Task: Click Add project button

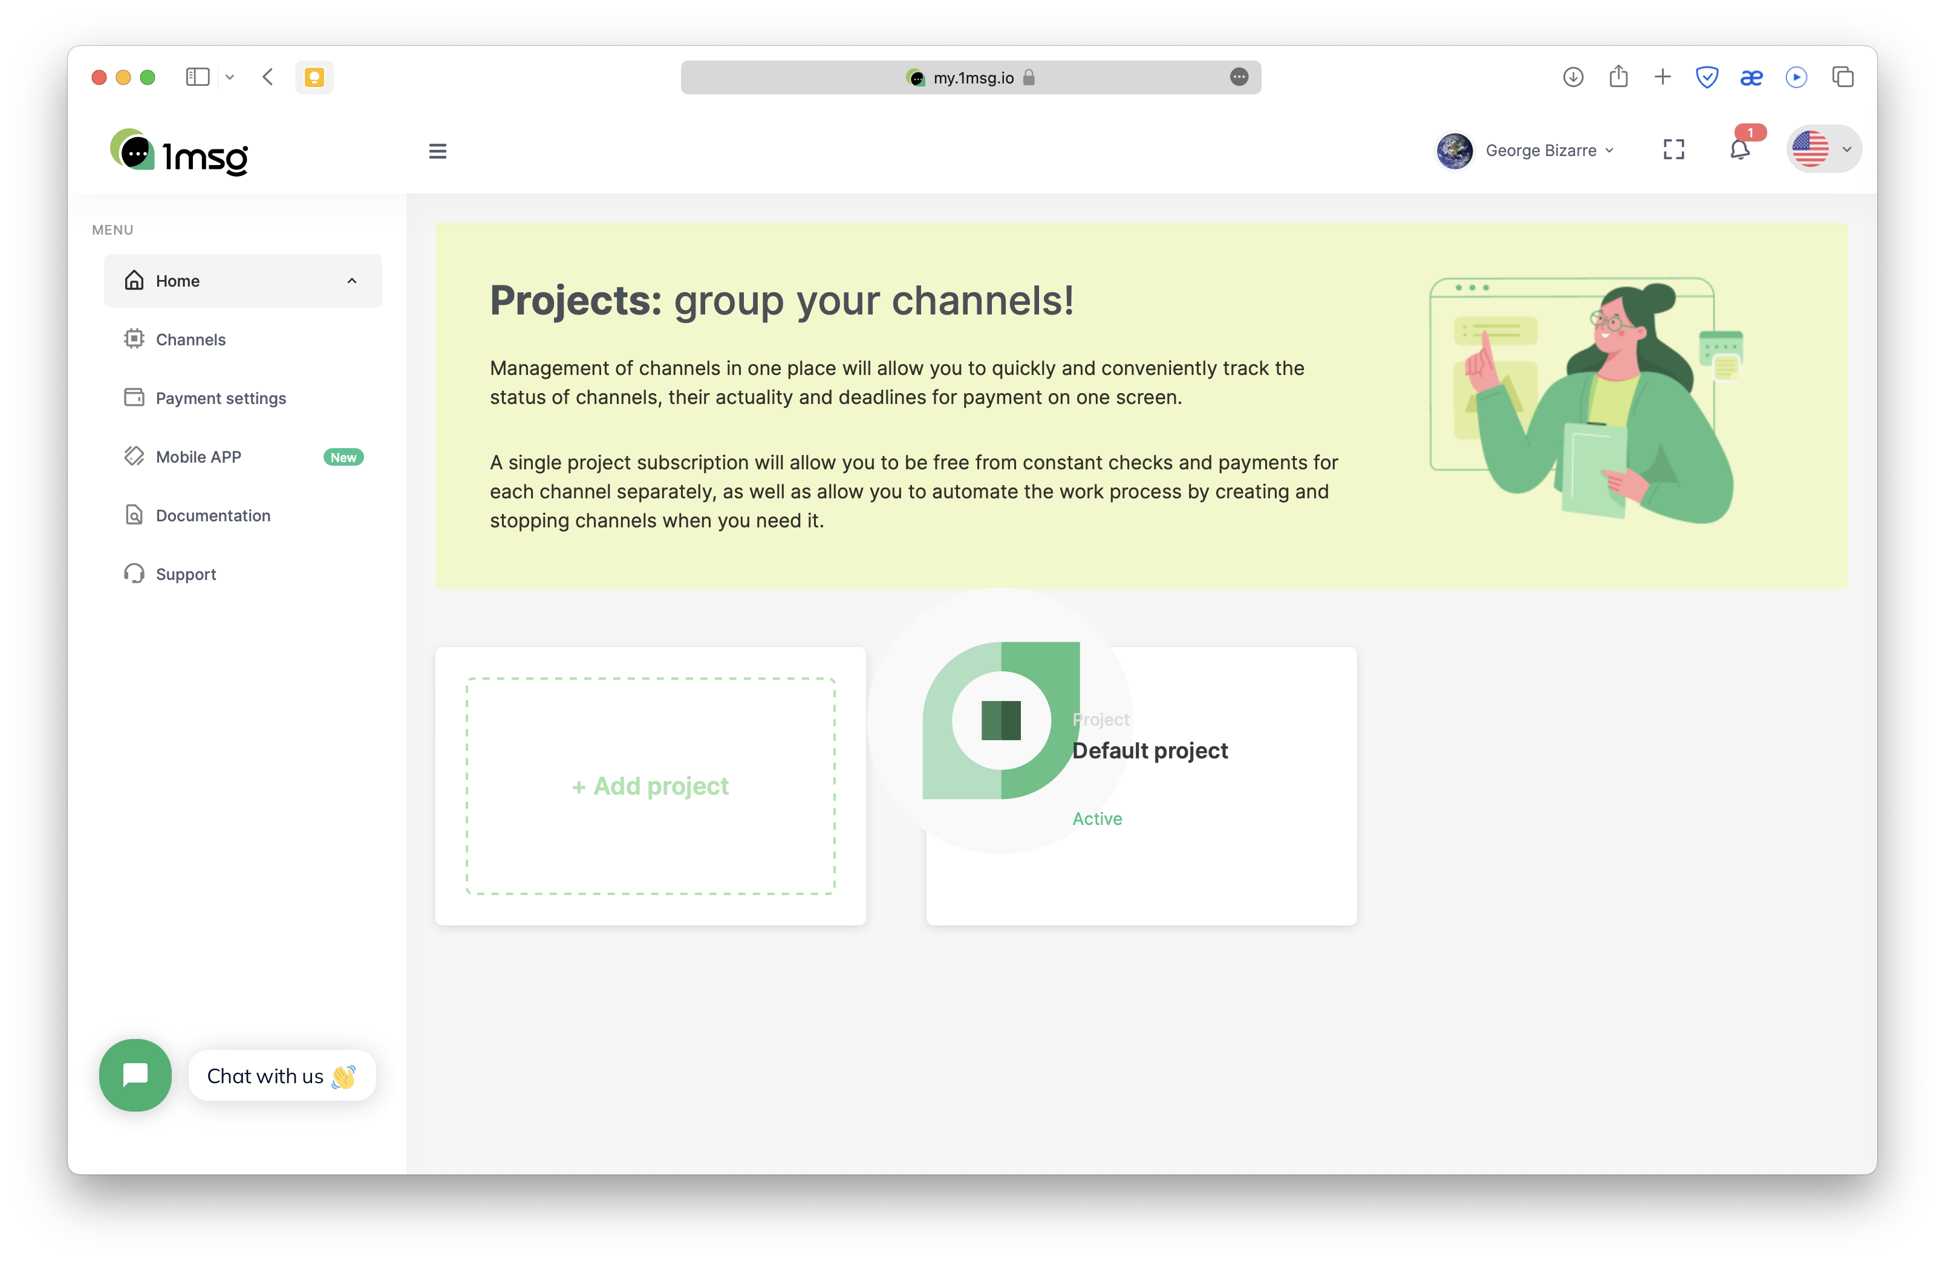Action: 651,786
